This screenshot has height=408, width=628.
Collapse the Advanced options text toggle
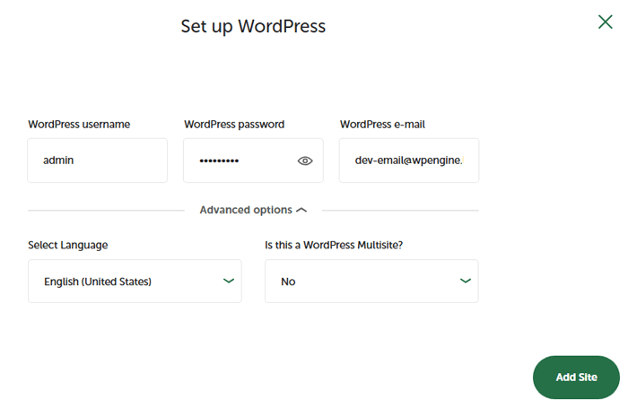245,210
